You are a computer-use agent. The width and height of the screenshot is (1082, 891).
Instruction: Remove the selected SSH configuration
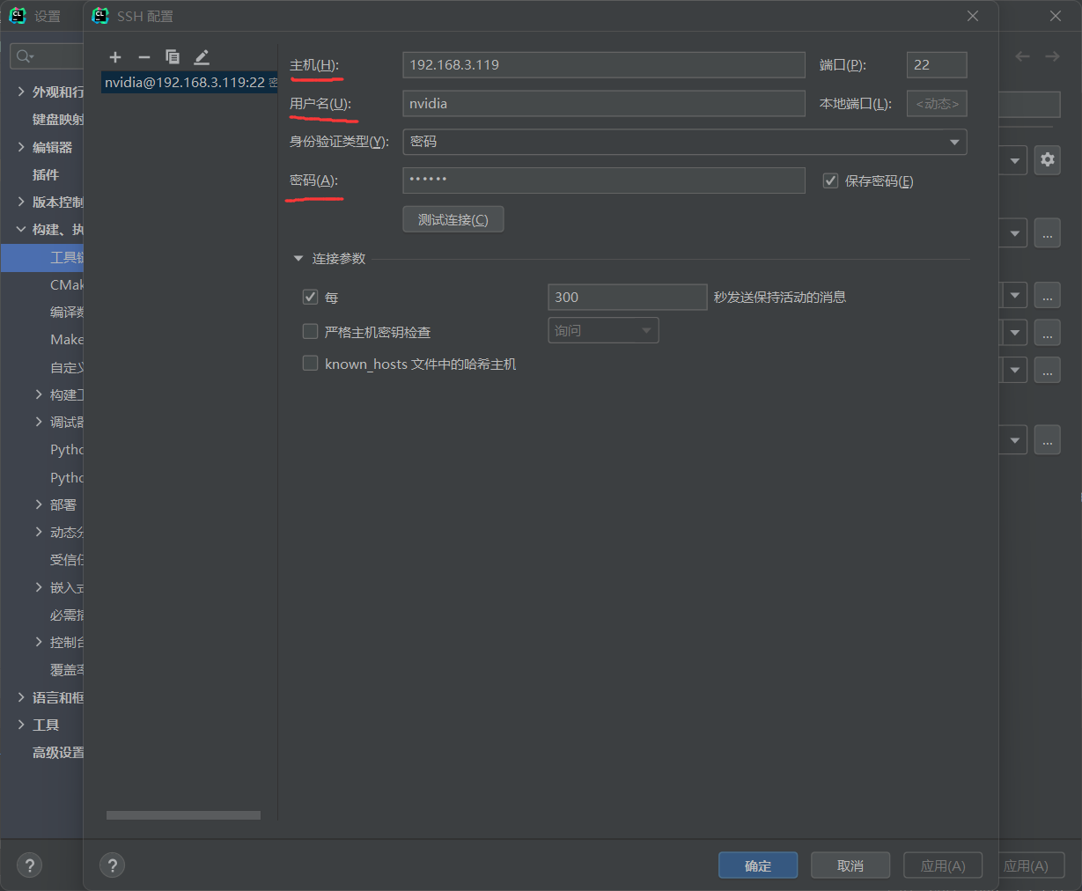click(x=144, y=56)
